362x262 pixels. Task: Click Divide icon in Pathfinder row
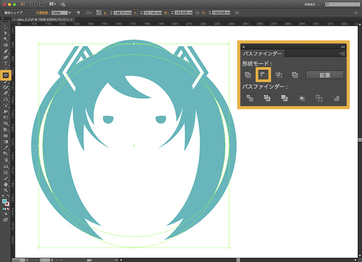coord(250,98)
